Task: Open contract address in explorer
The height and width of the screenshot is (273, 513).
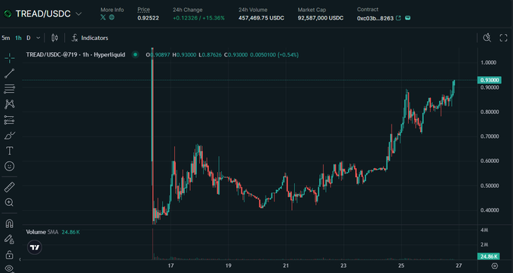Action: tap(398, 18)
